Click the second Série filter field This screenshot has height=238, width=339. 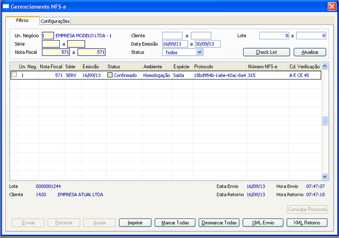76,44
